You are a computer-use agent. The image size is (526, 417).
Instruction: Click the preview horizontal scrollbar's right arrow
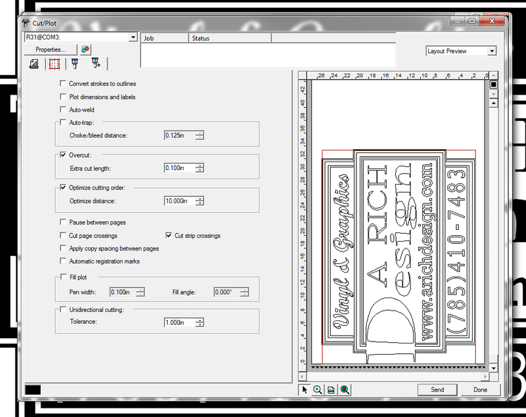[x=485, y=377]
